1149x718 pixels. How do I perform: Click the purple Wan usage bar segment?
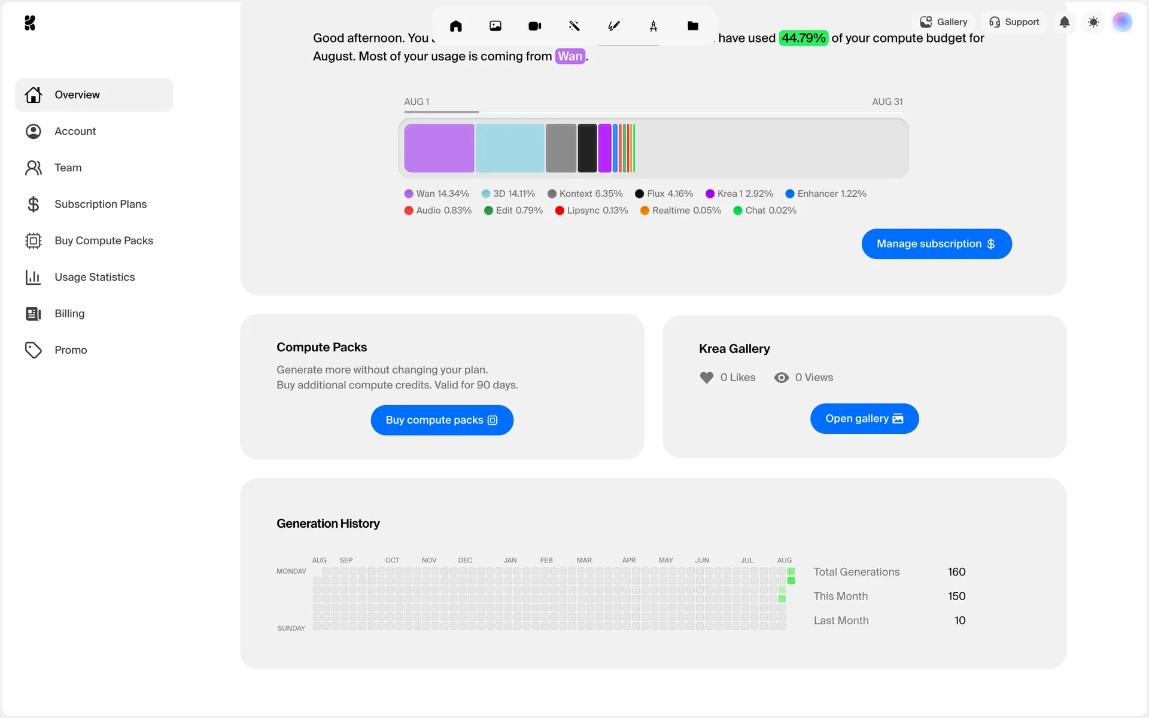[439, 148]
